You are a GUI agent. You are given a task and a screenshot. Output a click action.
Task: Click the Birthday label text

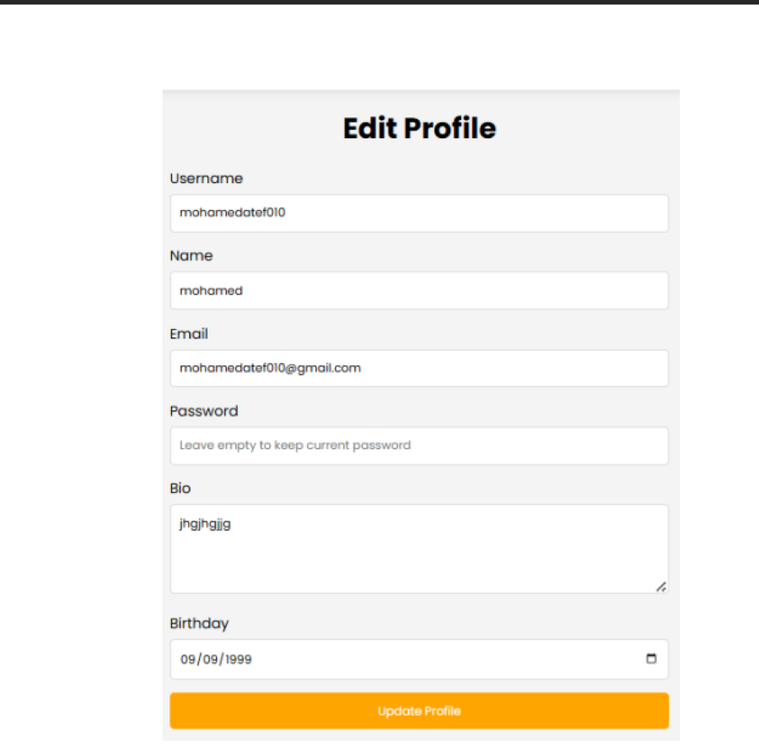click(x=199, y=624)
